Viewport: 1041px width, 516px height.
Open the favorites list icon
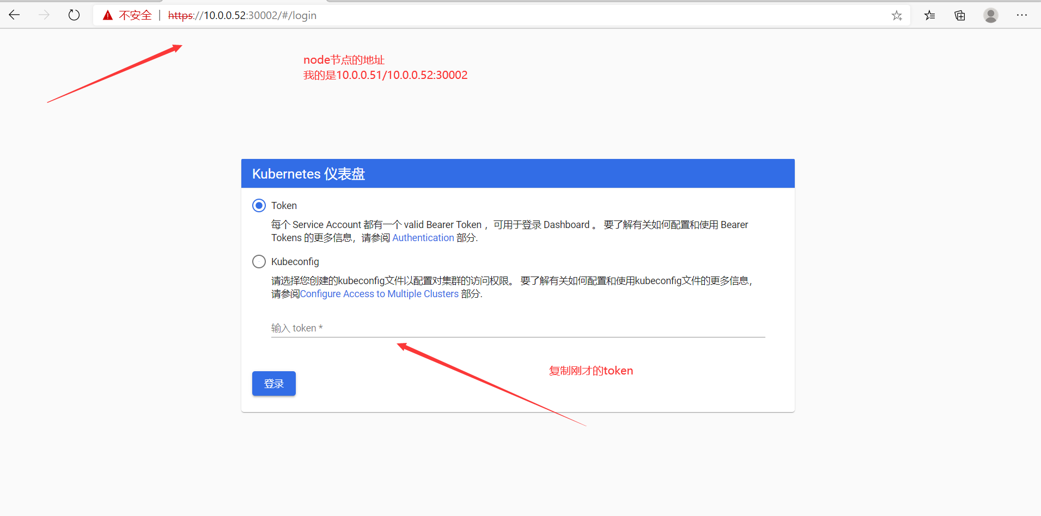click(x=929, y=16)
